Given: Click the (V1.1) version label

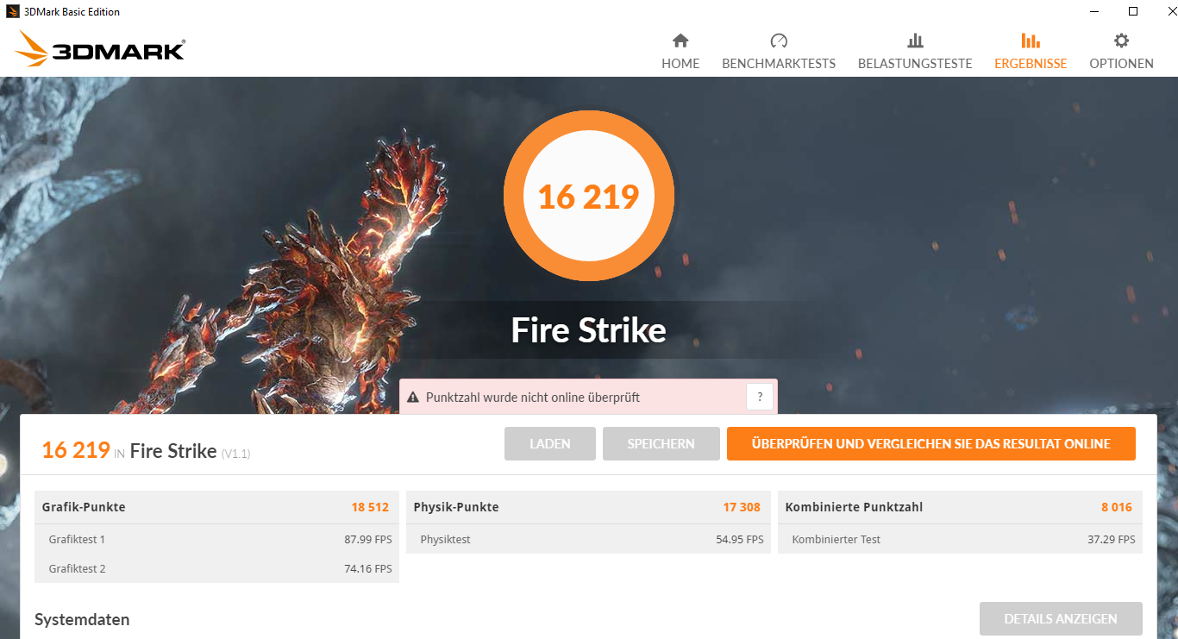Looking at the screenshot, I should click(x=235, y=454).
